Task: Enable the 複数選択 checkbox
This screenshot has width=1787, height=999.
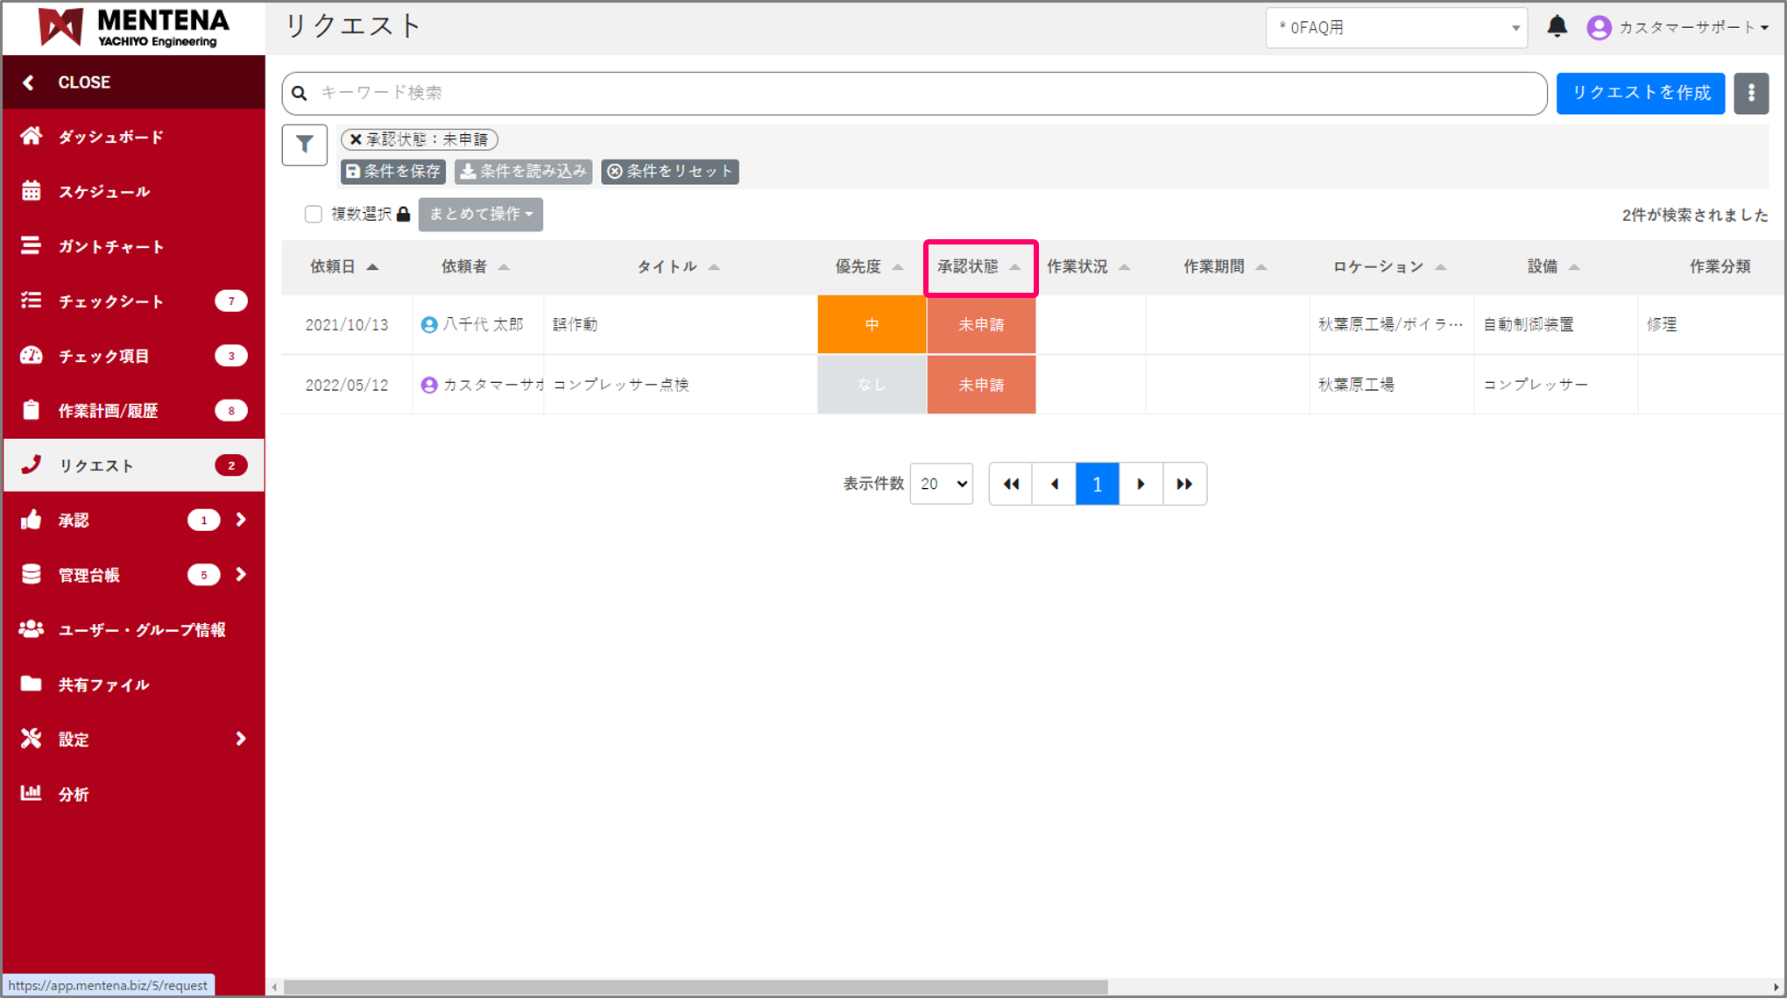Action: click(x=313, y=215)
